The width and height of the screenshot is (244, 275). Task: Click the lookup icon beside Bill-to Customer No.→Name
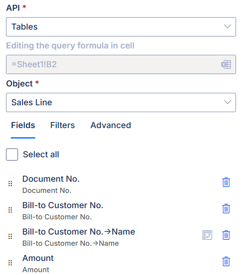tap(207, 235)
